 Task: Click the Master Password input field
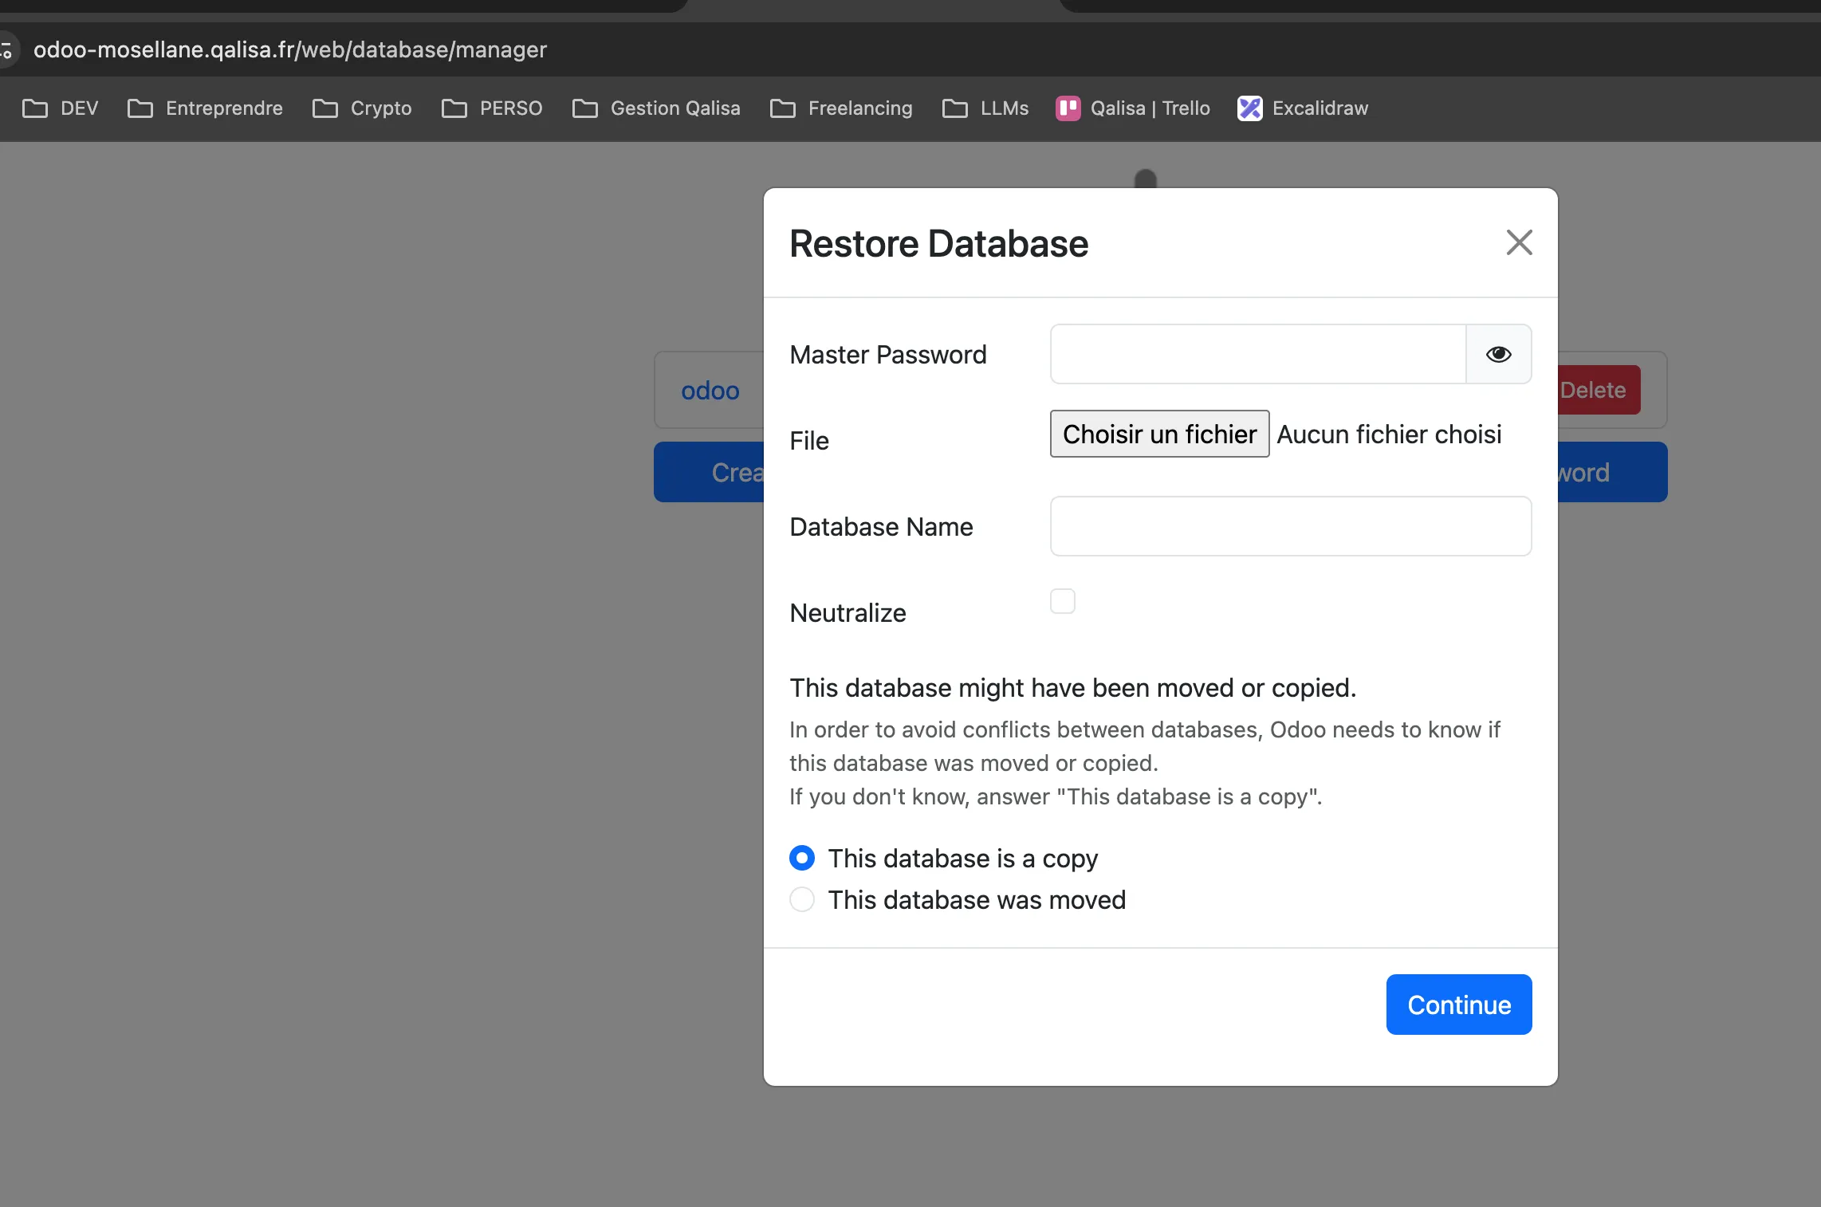click(x=1258, y=354)
